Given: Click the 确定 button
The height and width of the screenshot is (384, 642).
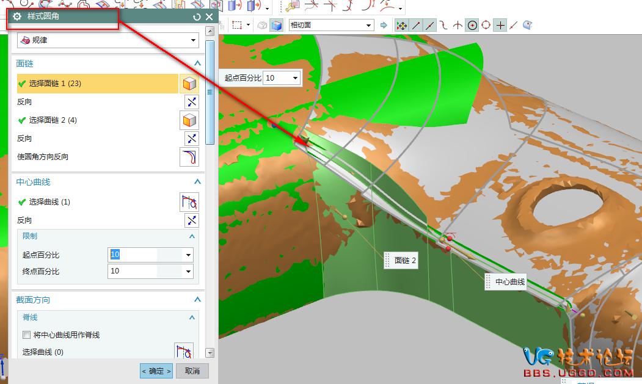Looking at the screenshot, I should click(x=156, y=371).
